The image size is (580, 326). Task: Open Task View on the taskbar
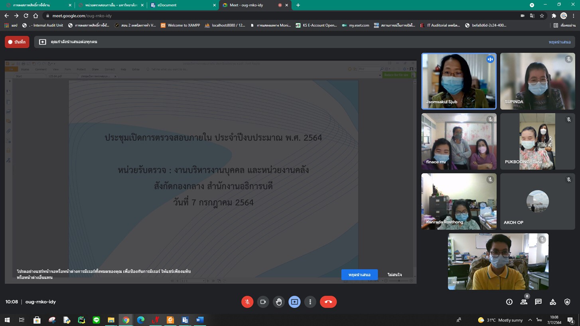22,320
